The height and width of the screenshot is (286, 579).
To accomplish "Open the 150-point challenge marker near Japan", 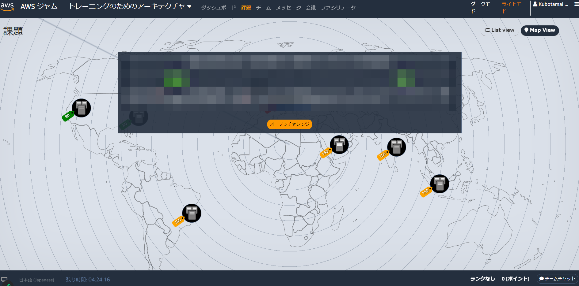I will pyautogui.click(x=339, y=144).
